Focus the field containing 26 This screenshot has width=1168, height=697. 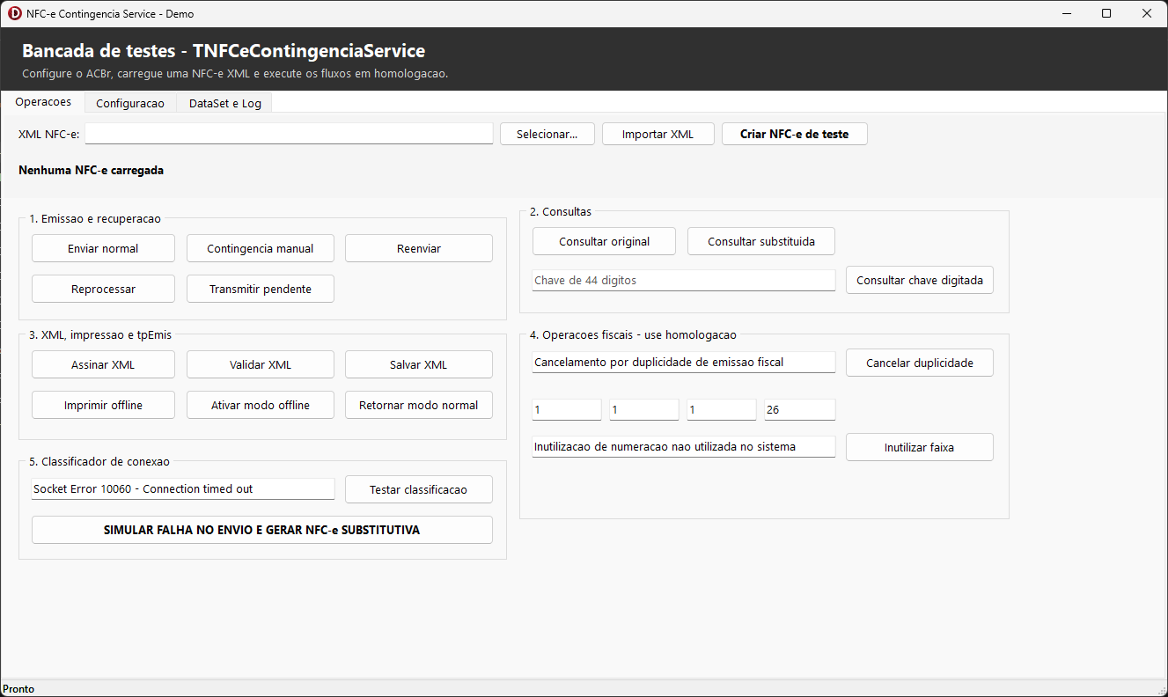[800, 409]
